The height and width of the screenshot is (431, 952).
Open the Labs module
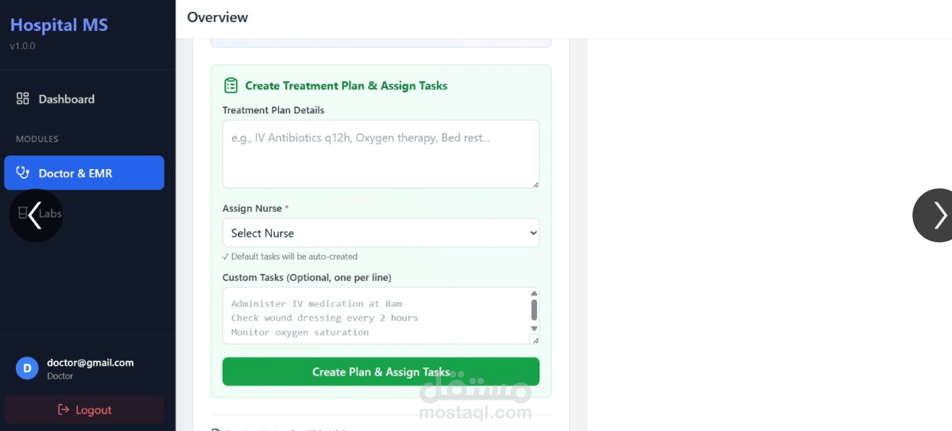tap(52, 213)
